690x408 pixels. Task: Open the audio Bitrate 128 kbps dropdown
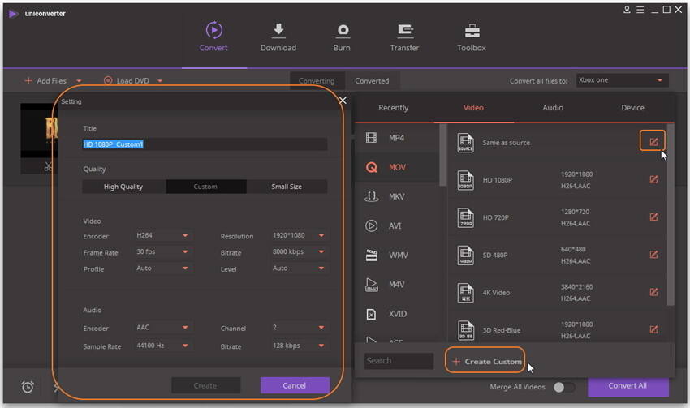[299, 346]
